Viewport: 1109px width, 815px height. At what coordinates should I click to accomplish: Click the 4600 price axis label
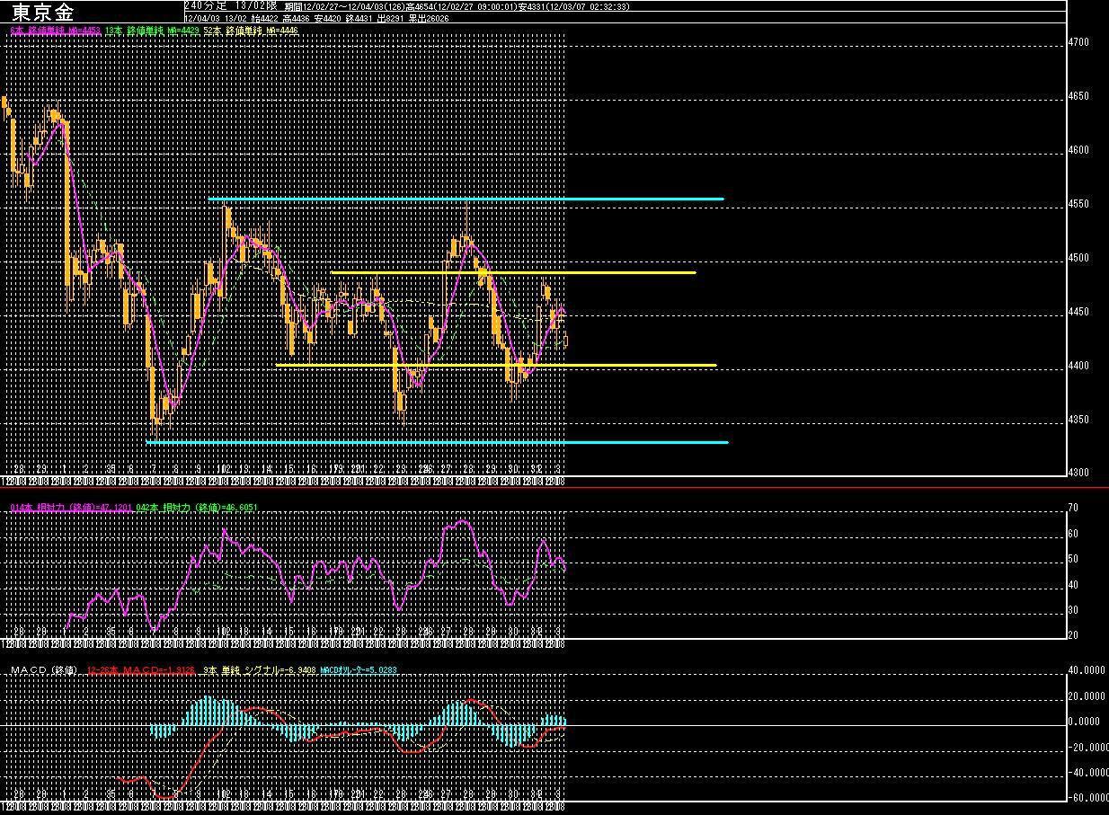pyautogui.click(x=1077, y=150)
